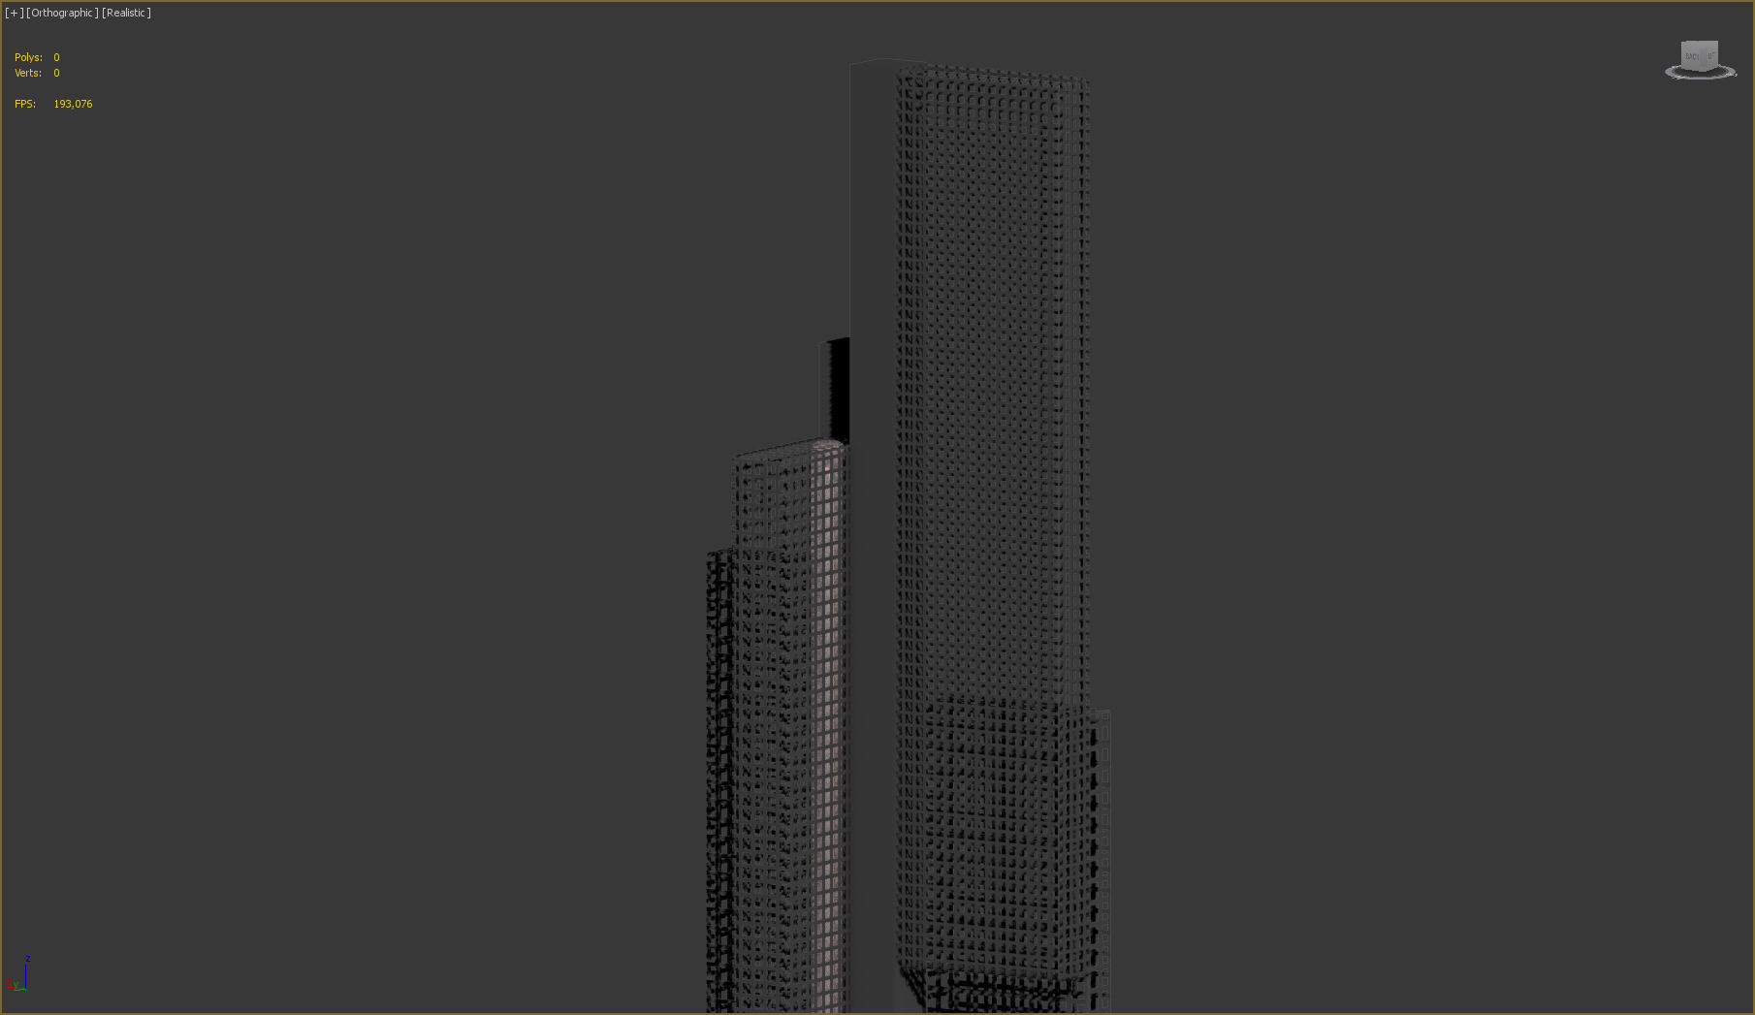The height and width of the screenshot is (1015, 1755).
Task: Open the Orthographic view label menu
Action: [62, 13]
